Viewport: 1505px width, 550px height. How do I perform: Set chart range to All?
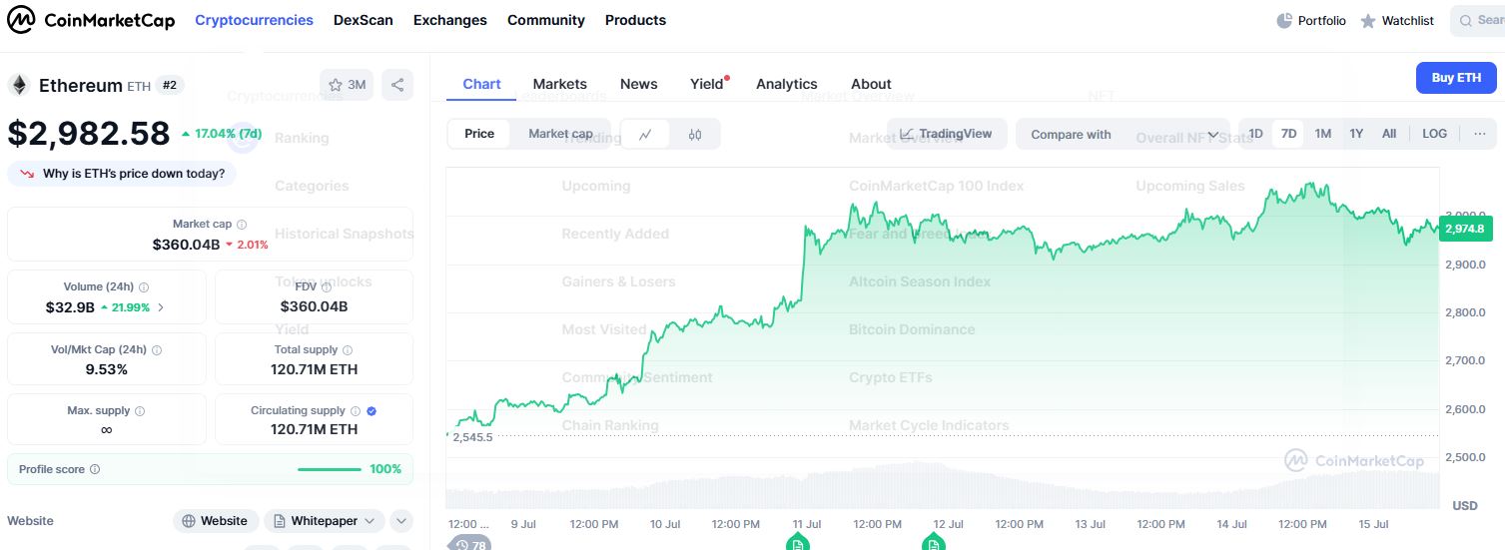[1389, 134]
